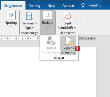Screen dimensions: 110x97
Task: Click the Blokker forfattere person icon
Action: [51, 41]
